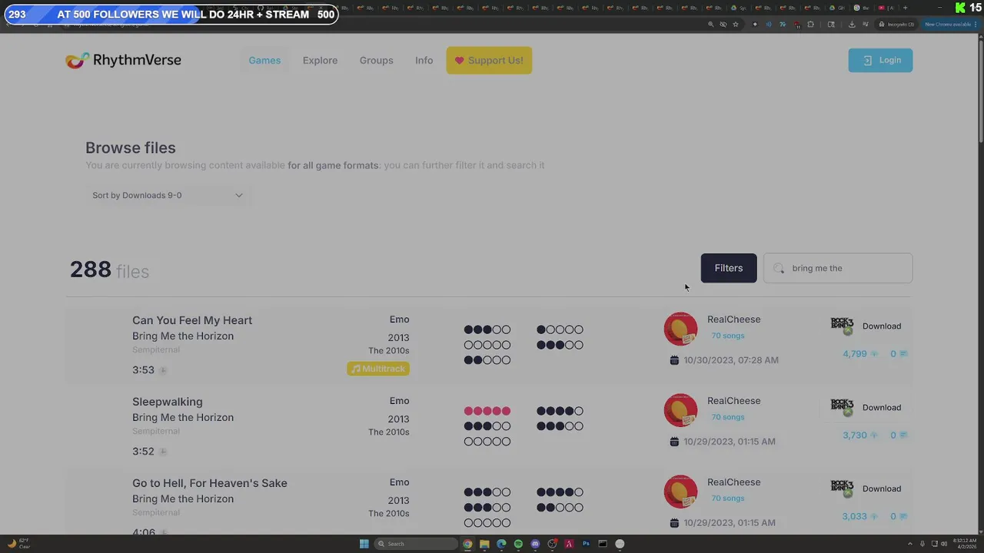Open Photoshop from the taskbar

586,544
